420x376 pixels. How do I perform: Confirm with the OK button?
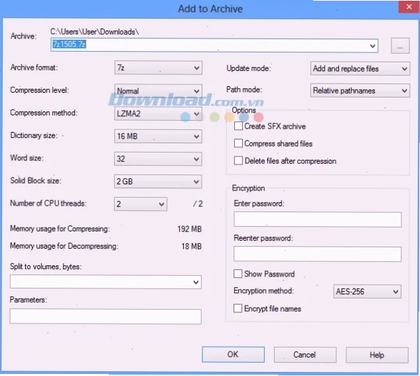coord(233,355)
